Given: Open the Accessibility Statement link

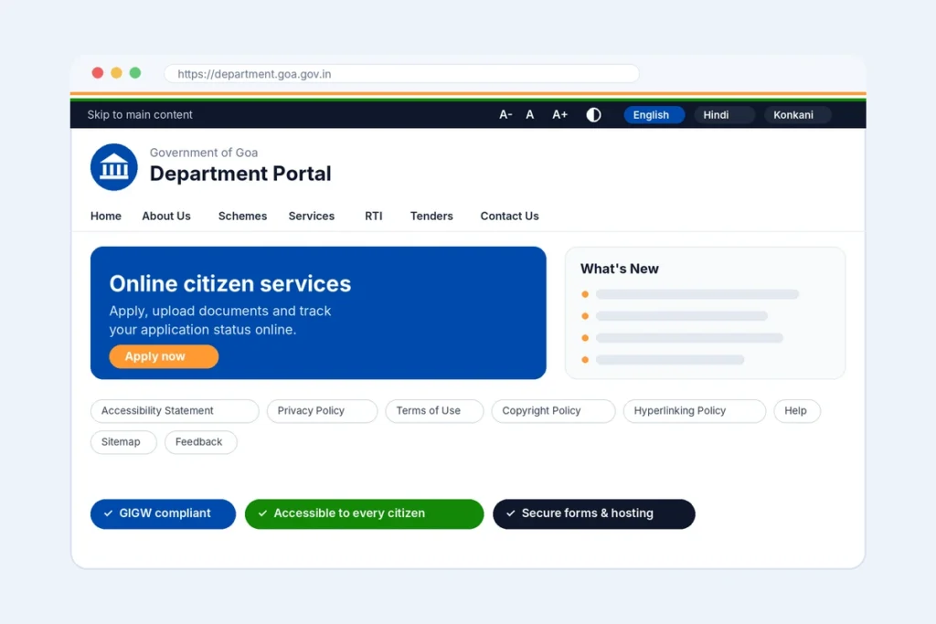Looking at the screenshot, I should pos(175,411).
